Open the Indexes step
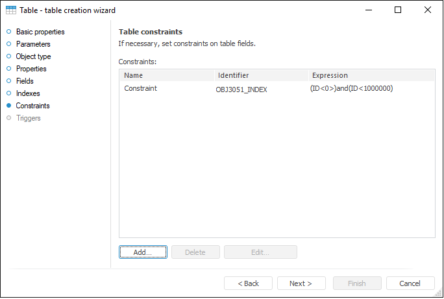This screenshot has height=299, width=444. coord(28,93)
